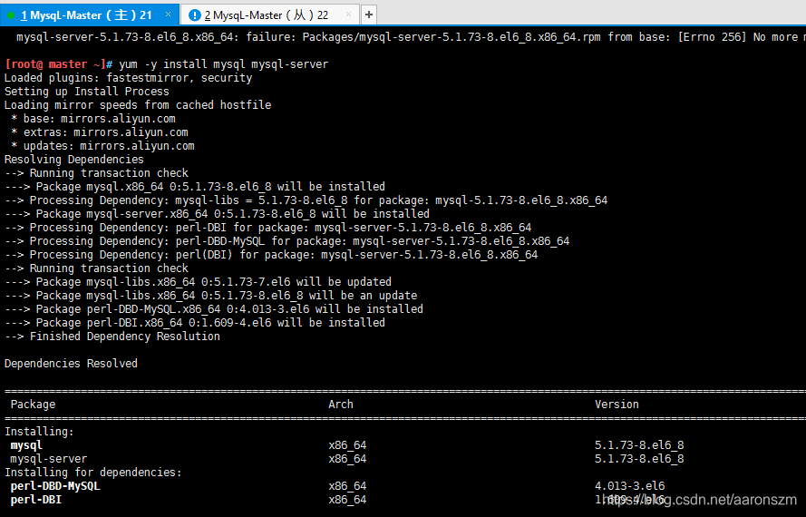This screenshot has height=517, width=806.
Task: Close the MysqL-Master 22 tab
Action: (x=348, y=15)
